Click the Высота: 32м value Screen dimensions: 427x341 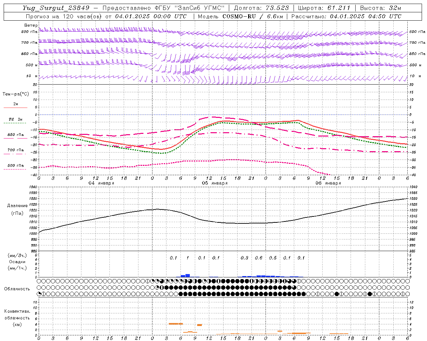point(381,8)
